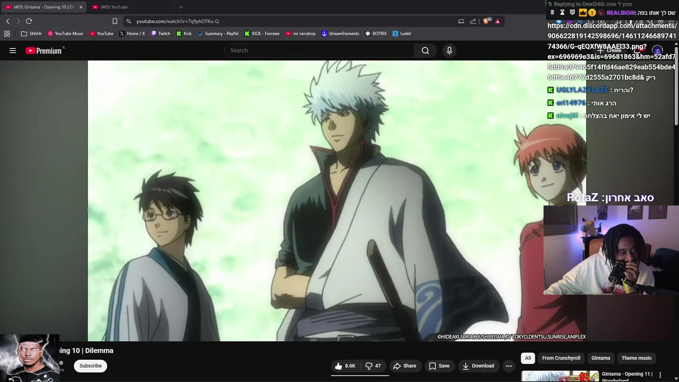Select From Crunchyroll filter chip
This screenshot has width=679, height=382.
[x=561, y=358]
